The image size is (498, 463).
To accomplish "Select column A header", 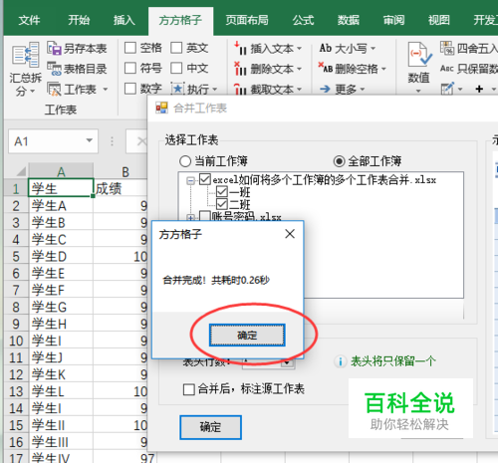I will (61, 171).
